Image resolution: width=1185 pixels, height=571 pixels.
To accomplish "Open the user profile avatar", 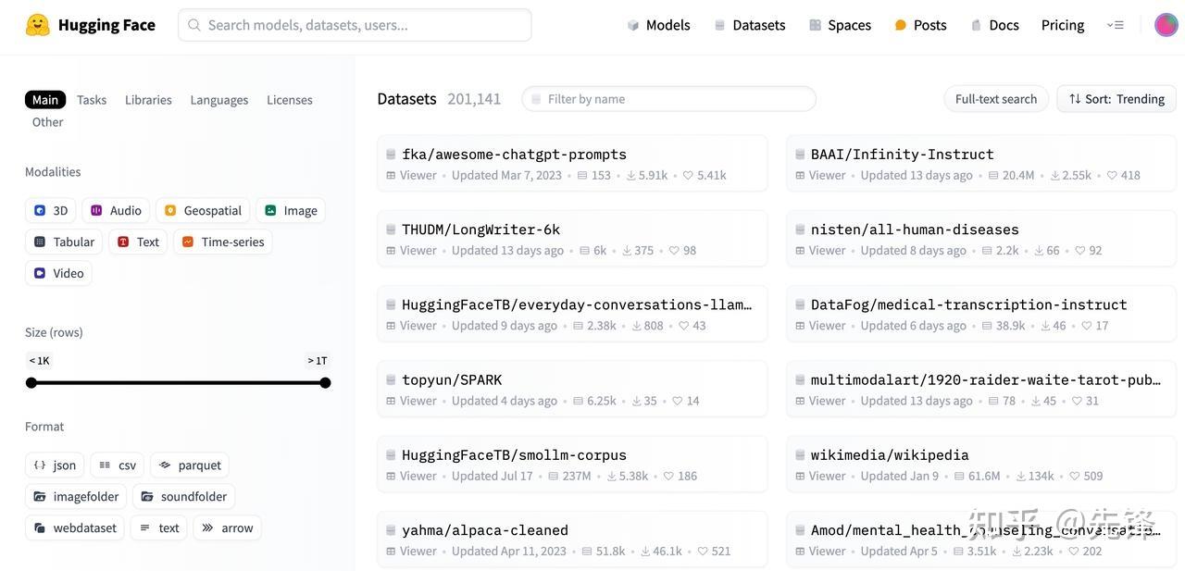I will click(x=1166, y=25).
